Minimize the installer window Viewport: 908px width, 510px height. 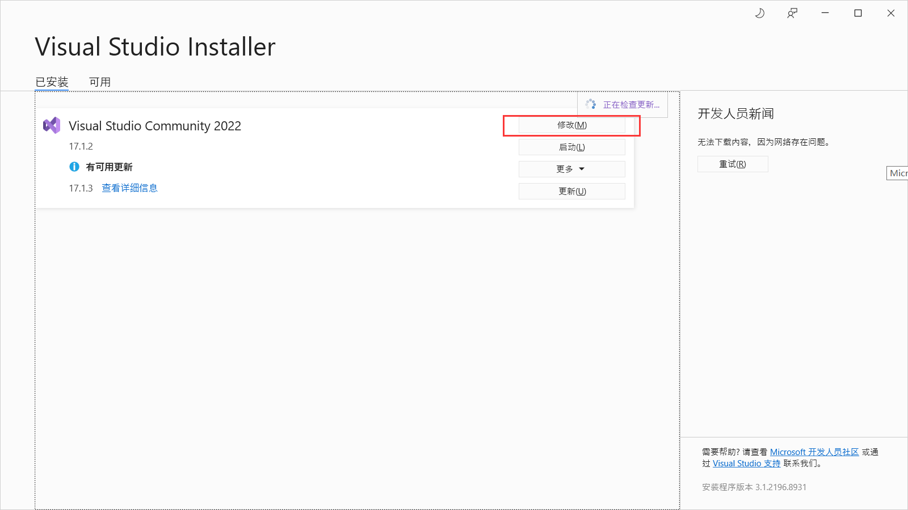tap(825, 13)
